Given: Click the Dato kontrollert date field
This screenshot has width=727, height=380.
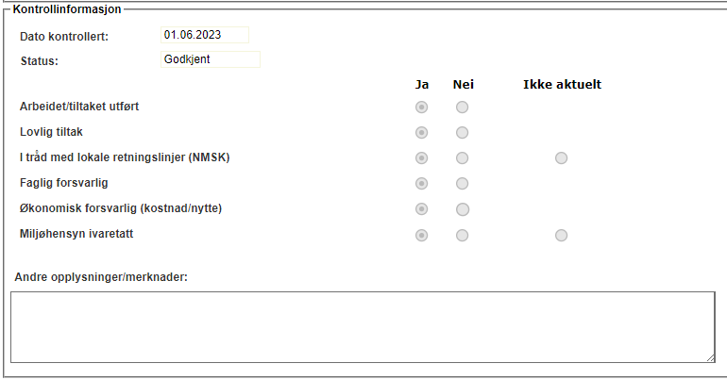Looking at the screenshot, I should point(205,35).
